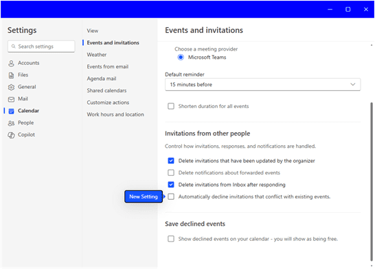
Task: Click the 'Events and invitations' page title
Action: [204, 30]
